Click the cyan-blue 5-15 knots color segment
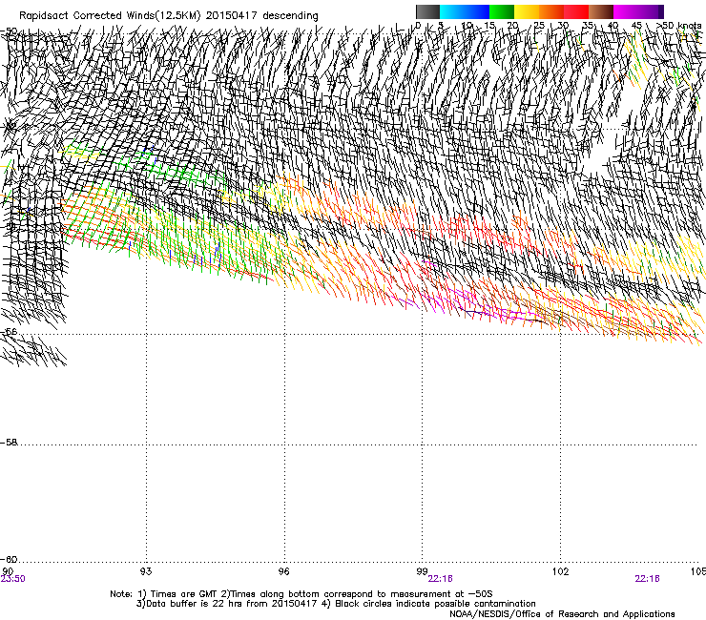Image resolution: width=706 pixels, height=620 pixels. [465, 11]
